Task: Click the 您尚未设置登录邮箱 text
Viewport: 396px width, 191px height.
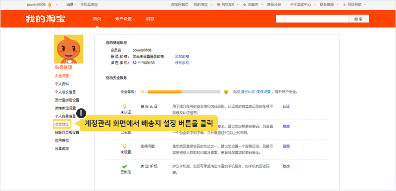Action: tap(148, 56)
